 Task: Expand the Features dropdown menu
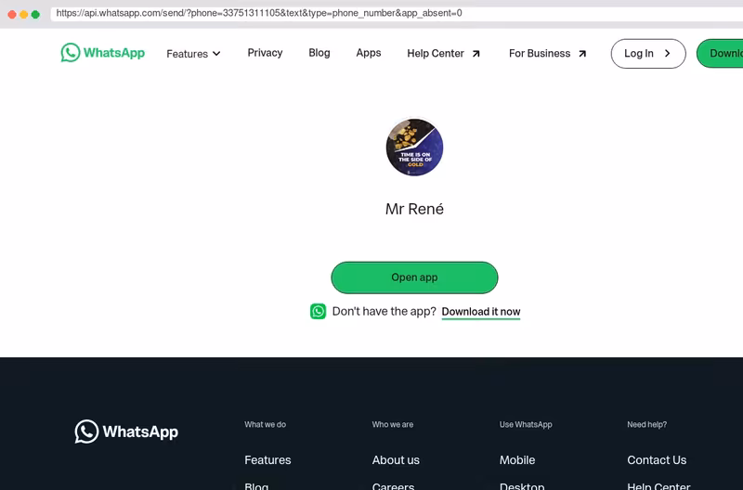[x=193, y=54]
